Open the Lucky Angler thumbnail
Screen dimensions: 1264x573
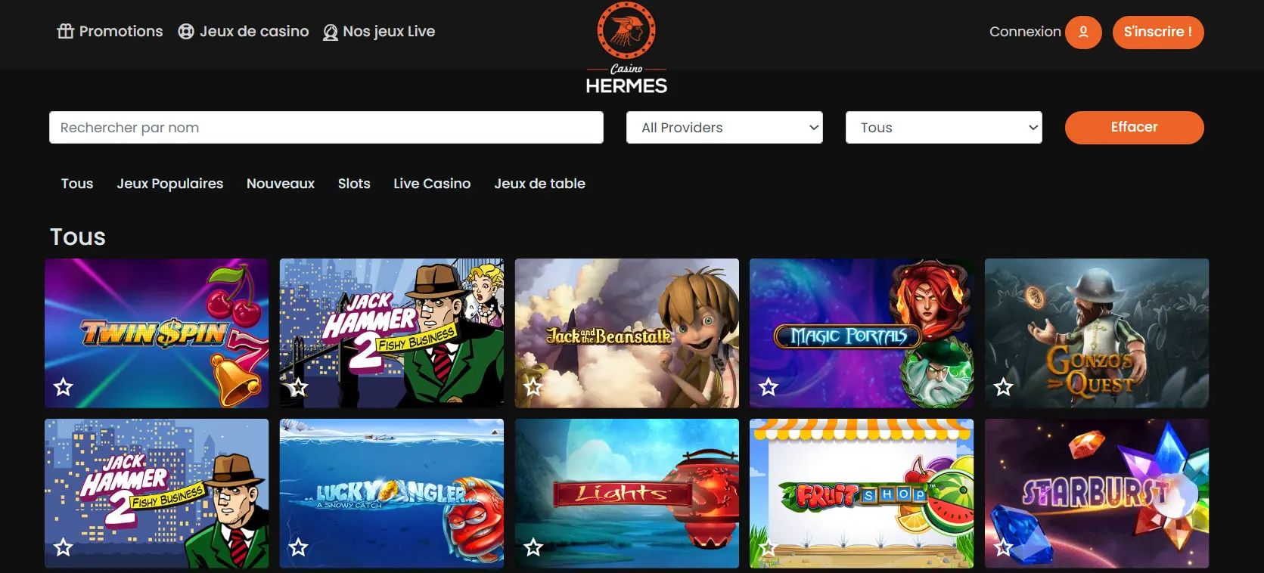pos(392,494)
